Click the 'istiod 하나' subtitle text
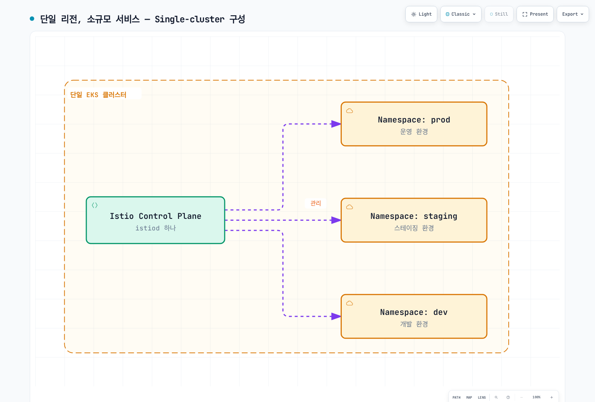Viewport: 595px width, 402px height. coord(155,228)
